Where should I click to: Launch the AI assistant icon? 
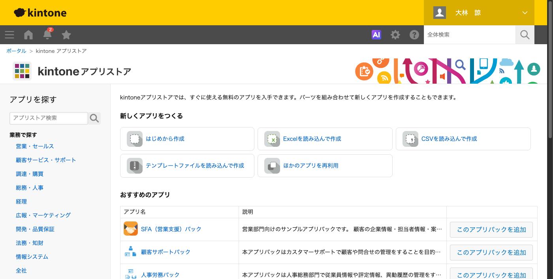(376, 35)
